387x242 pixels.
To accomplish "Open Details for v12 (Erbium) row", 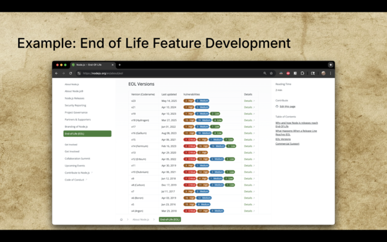I will [x=249, y=159].
